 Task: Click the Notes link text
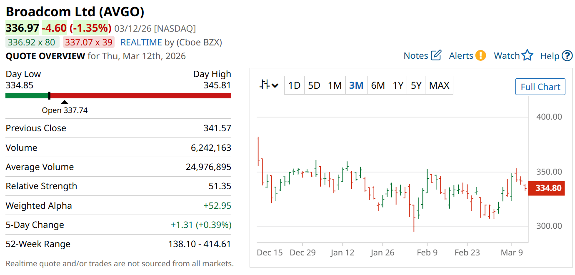pos(416,55)
